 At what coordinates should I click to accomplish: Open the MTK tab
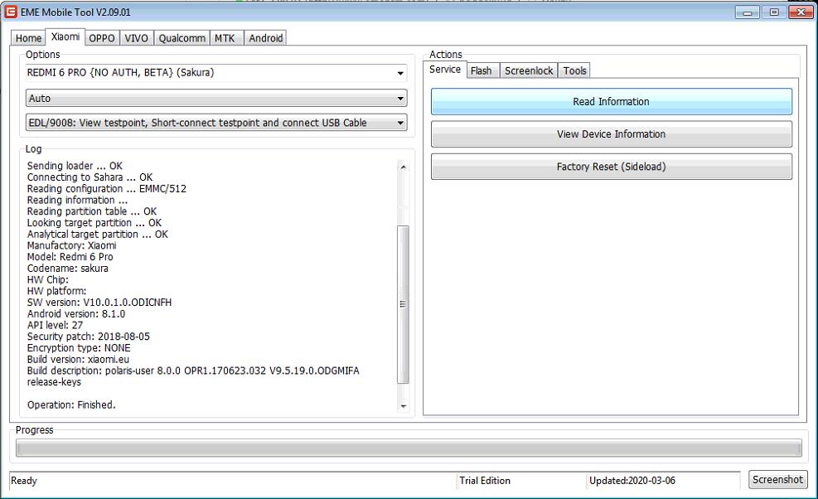click(x=225, y=38)
